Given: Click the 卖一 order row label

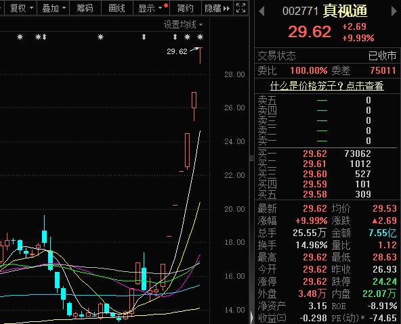Looking at the screenshot, I should point(267,141).
